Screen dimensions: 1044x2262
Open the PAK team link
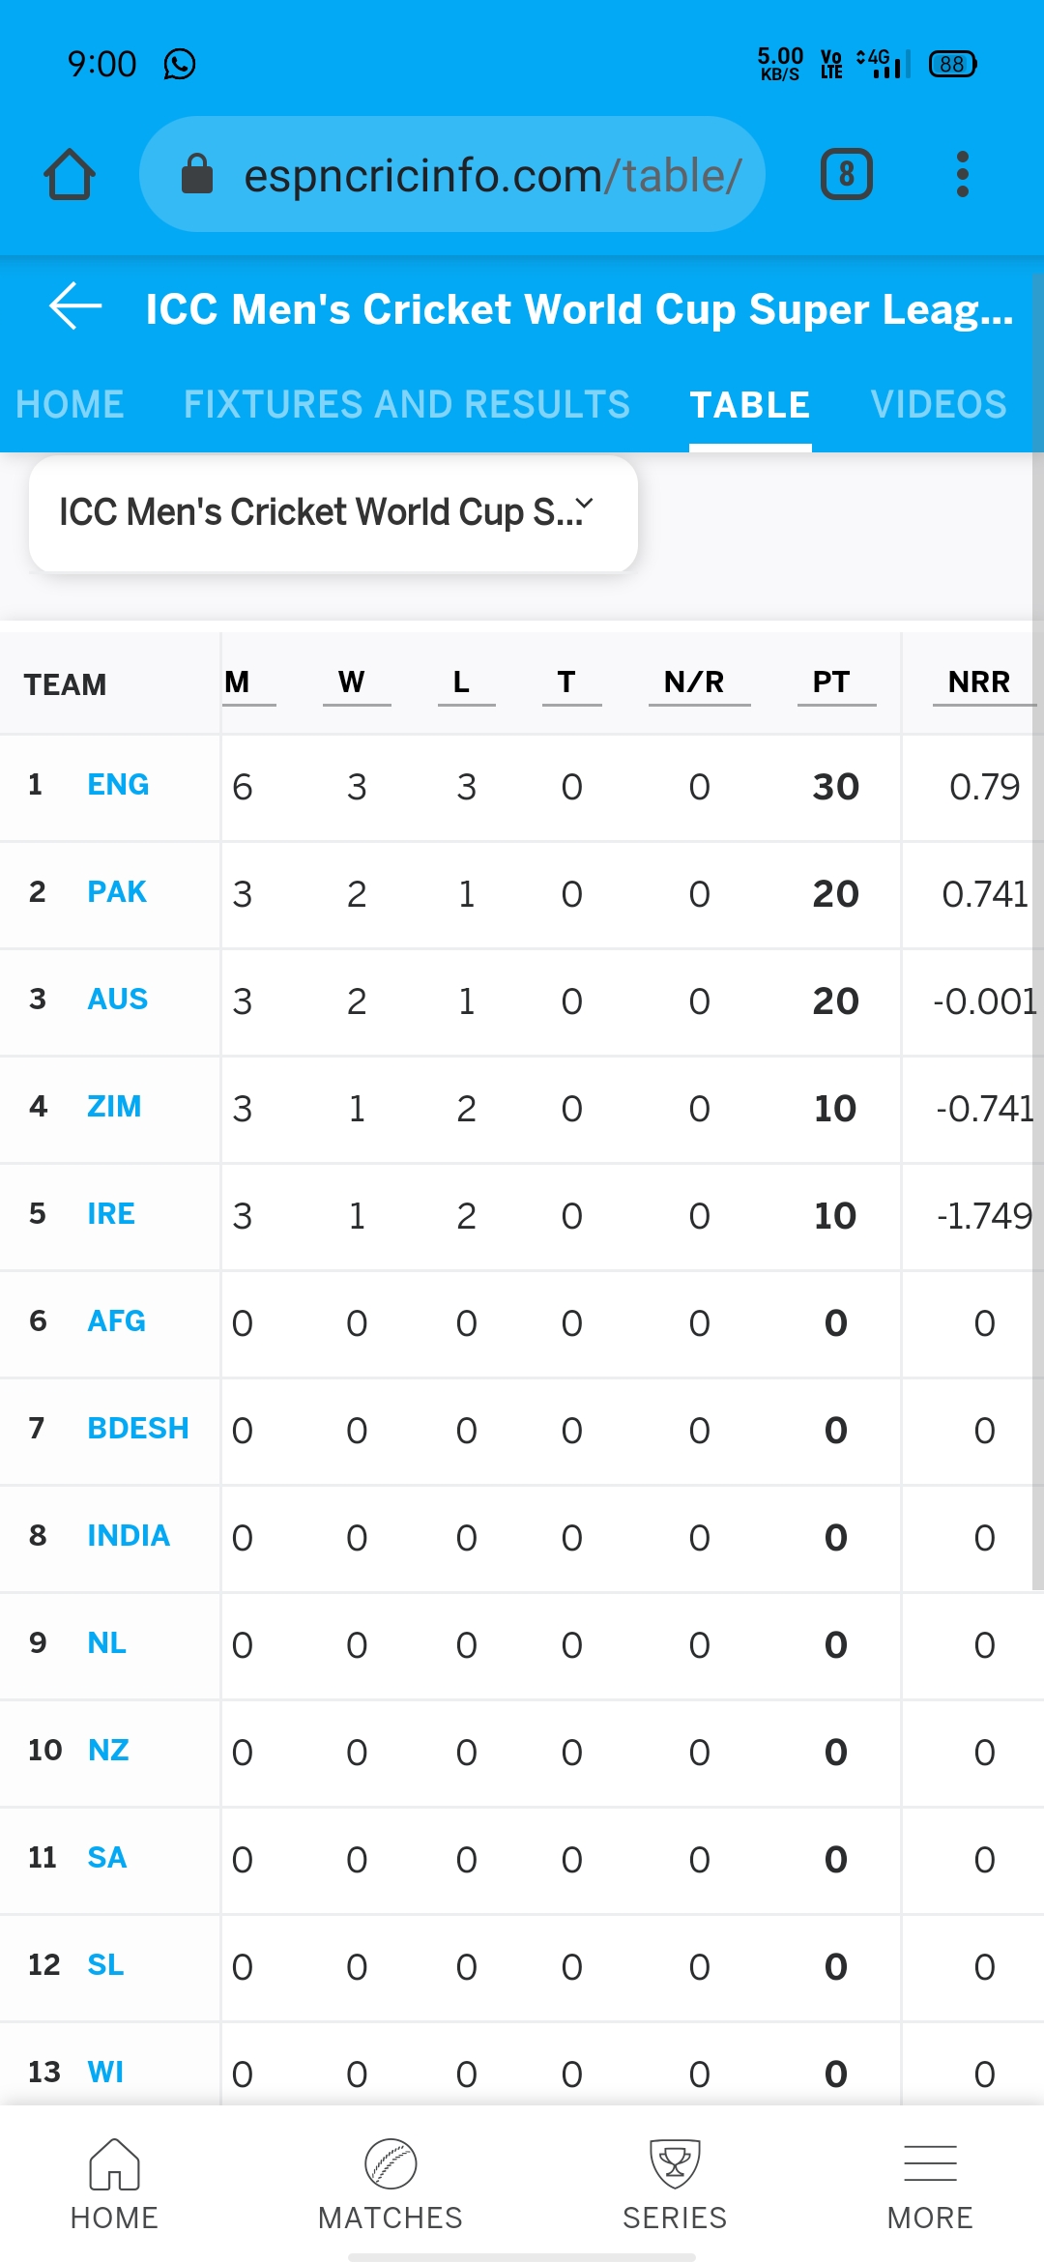[x=117, y=891]
